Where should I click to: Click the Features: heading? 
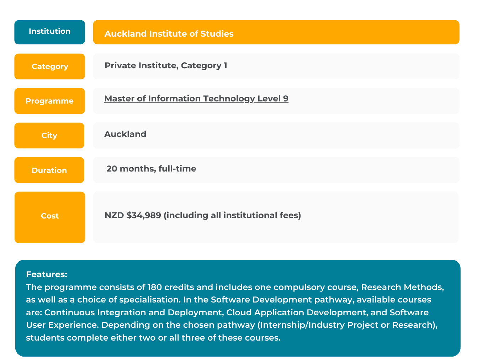click(x=47, y=274)
